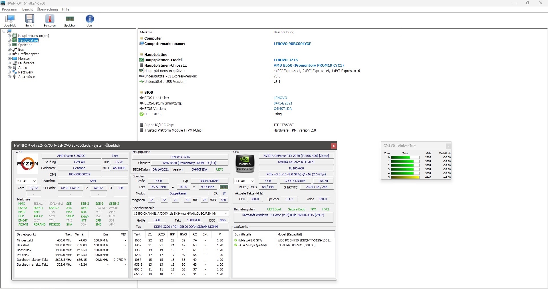548x289 pixels.
Task: Select Hauptplatine label in the tree
Action: pyautogui.click(x=28, y=40)
